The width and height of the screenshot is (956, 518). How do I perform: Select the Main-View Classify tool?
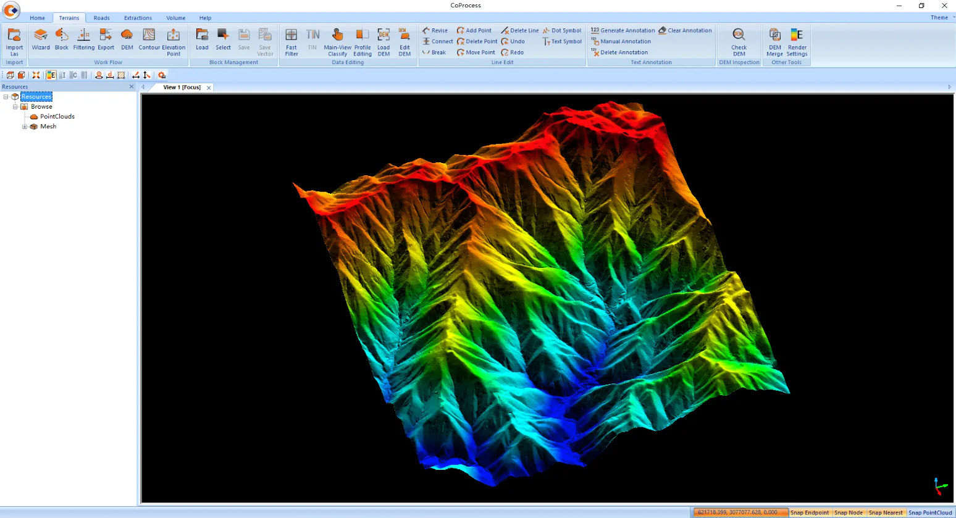[x=337, y=41]
